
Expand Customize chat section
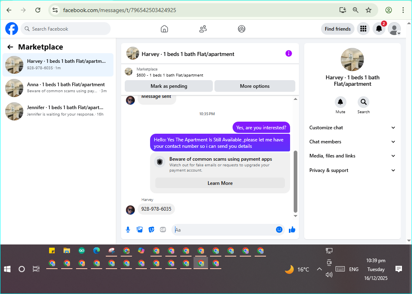[x=352, y=128]
